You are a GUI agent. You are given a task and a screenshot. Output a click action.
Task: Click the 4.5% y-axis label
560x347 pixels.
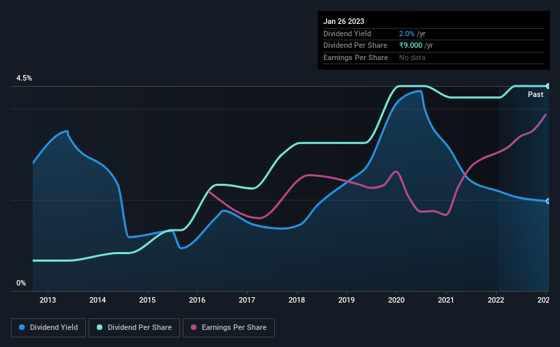point(24,78)
